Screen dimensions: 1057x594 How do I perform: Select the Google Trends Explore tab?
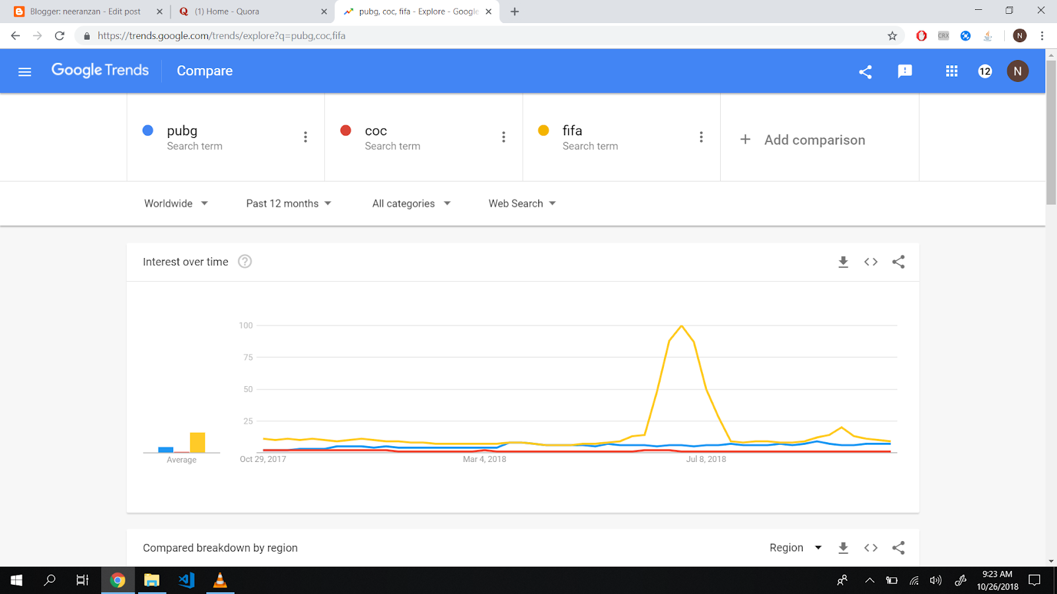coord(418,11)
